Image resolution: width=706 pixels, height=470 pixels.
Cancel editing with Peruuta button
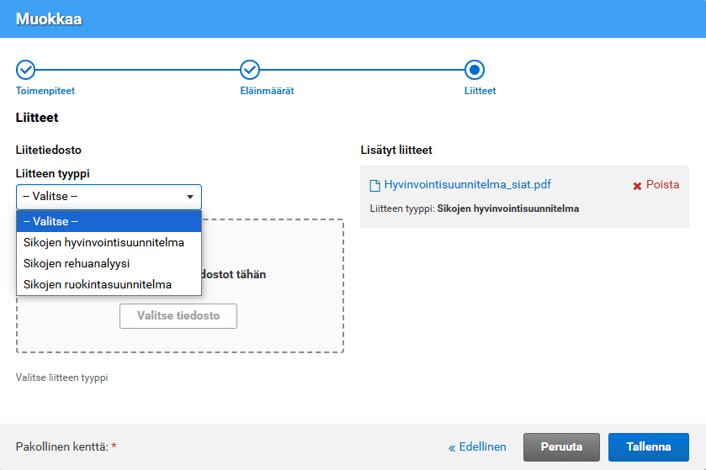click(561, 447)
